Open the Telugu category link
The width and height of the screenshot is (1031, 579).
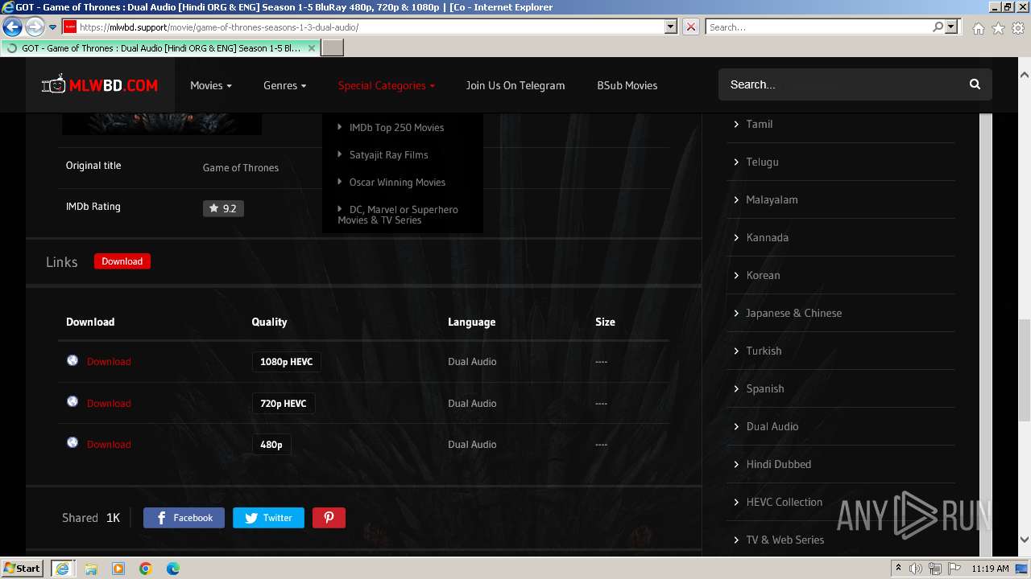[x=762, y=162]
